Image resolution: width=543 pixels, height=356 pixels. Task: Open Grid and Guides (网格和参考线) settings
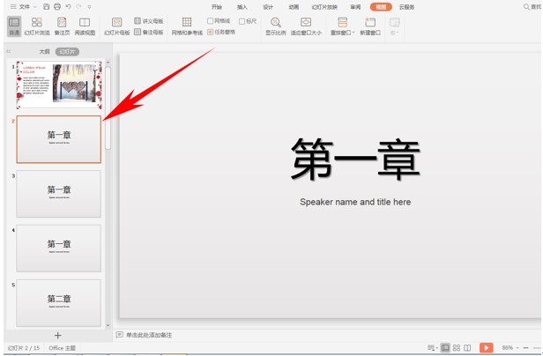tap(187, 26)
